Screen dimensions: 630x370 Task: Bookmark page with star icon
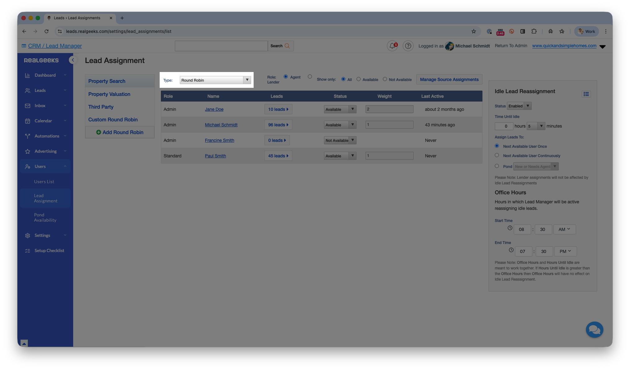click(x=473, y=31)
